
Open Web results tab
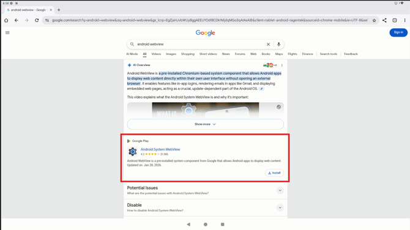coord(253,54)
